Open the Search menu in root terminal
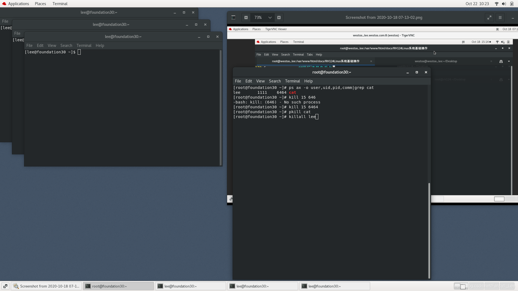 (275, 81)
